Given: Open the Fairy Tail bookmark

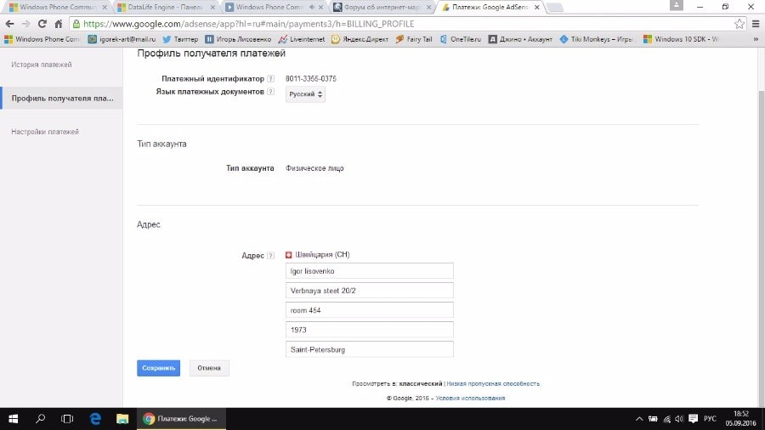Looking at the screenshot, I should (x=414, y=39).
